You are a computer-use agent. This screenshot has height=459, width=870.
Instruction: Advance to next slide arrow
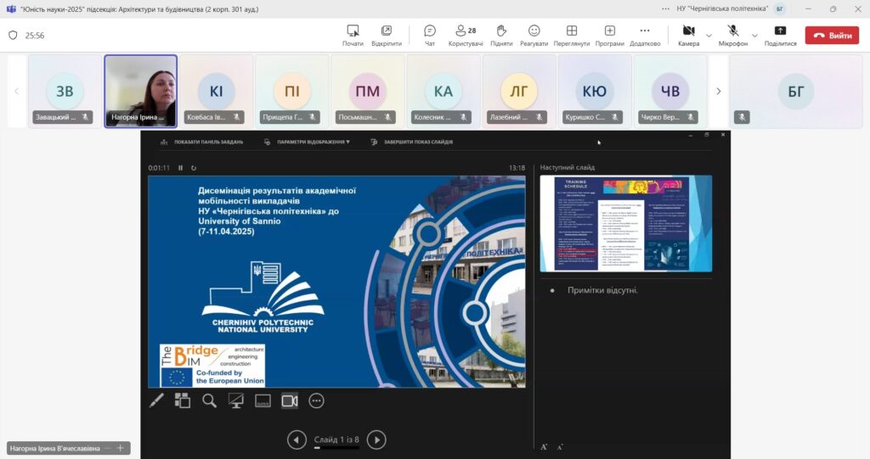tap(376, 440)
